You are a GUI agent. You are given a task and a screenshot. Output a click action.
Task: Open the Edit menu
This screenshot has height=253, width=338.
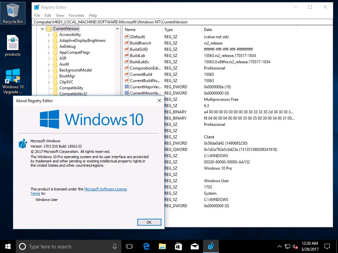pyautogui.click(x=48, y=15)
